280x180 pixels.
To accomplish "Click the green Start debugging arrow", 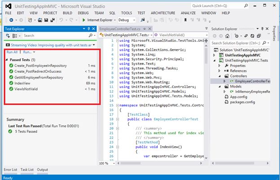I will 84,20.
